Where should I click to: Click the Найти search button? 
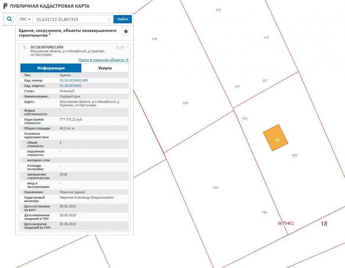122,19
